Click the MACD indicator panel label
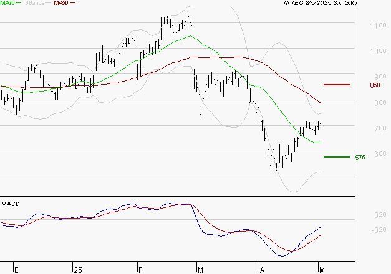The image size is (391, 274). [x=11, y=204]
